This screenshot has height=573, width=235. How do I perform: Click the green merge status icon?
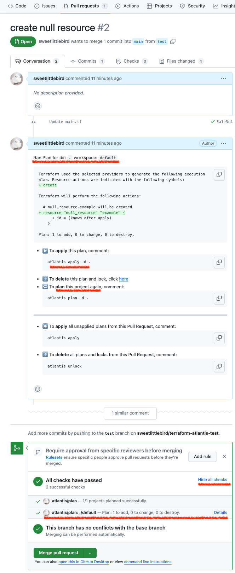17,448
